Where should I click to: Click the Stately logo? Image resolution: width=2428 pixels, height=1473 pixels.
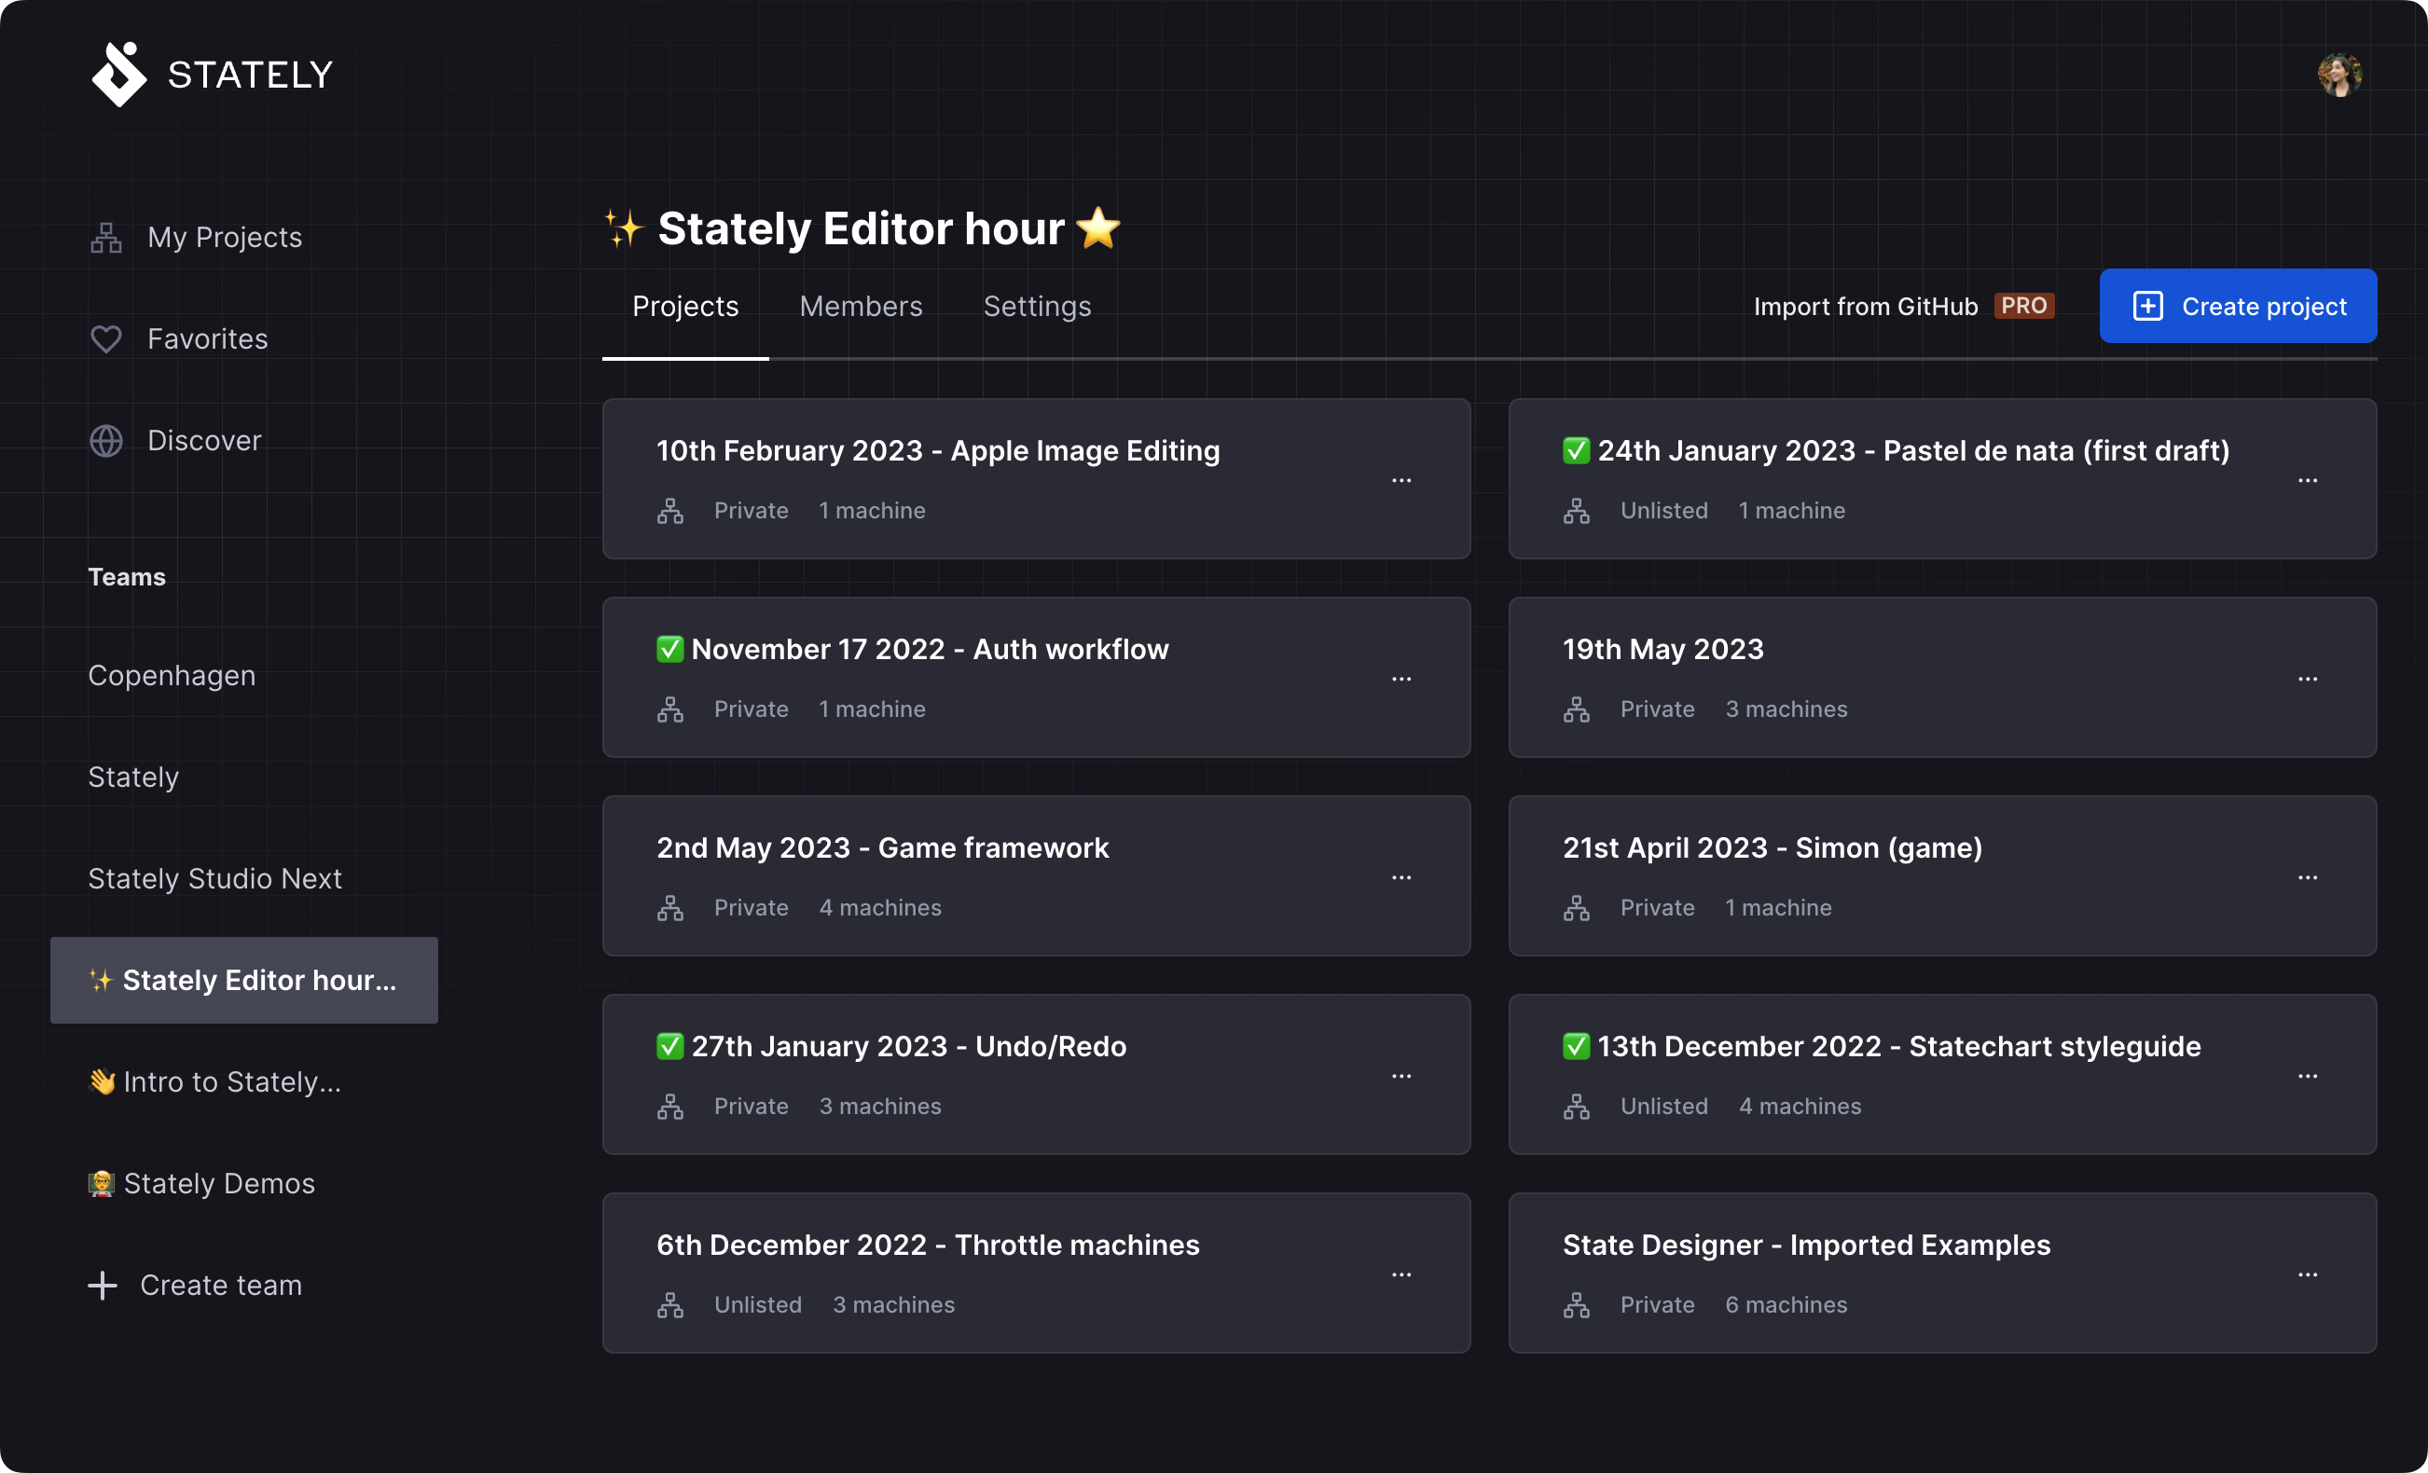(118, 73)
